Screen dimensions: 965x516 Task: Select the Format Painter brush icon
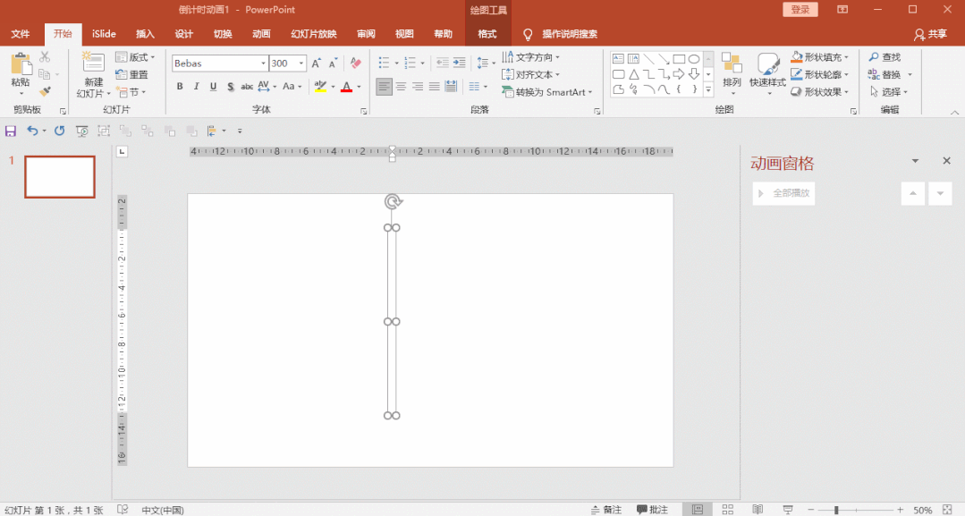(x=45, y=91)
